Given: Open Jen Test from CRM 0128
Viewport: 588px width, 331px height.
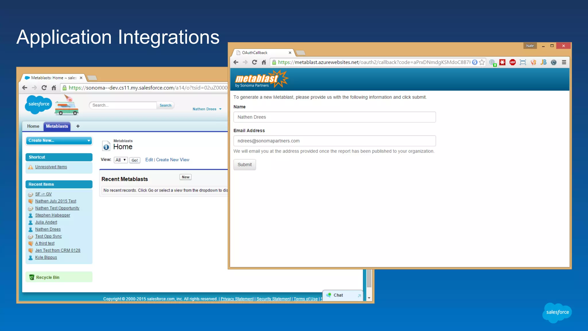Looking at the screenshot, I should pos(58,251).
